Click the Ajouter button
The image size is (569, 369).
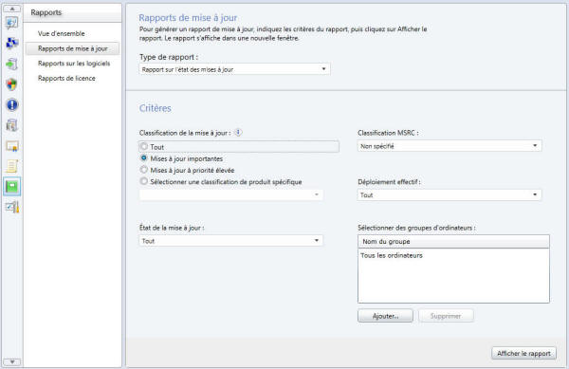(385, 316)
